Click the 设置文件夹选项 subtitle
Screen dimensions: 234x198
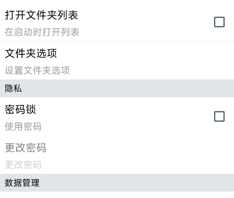click(x=37, y=70)
